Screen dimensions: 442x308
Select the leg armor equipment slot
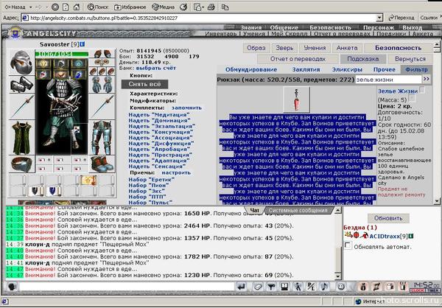tap(102, 137)
